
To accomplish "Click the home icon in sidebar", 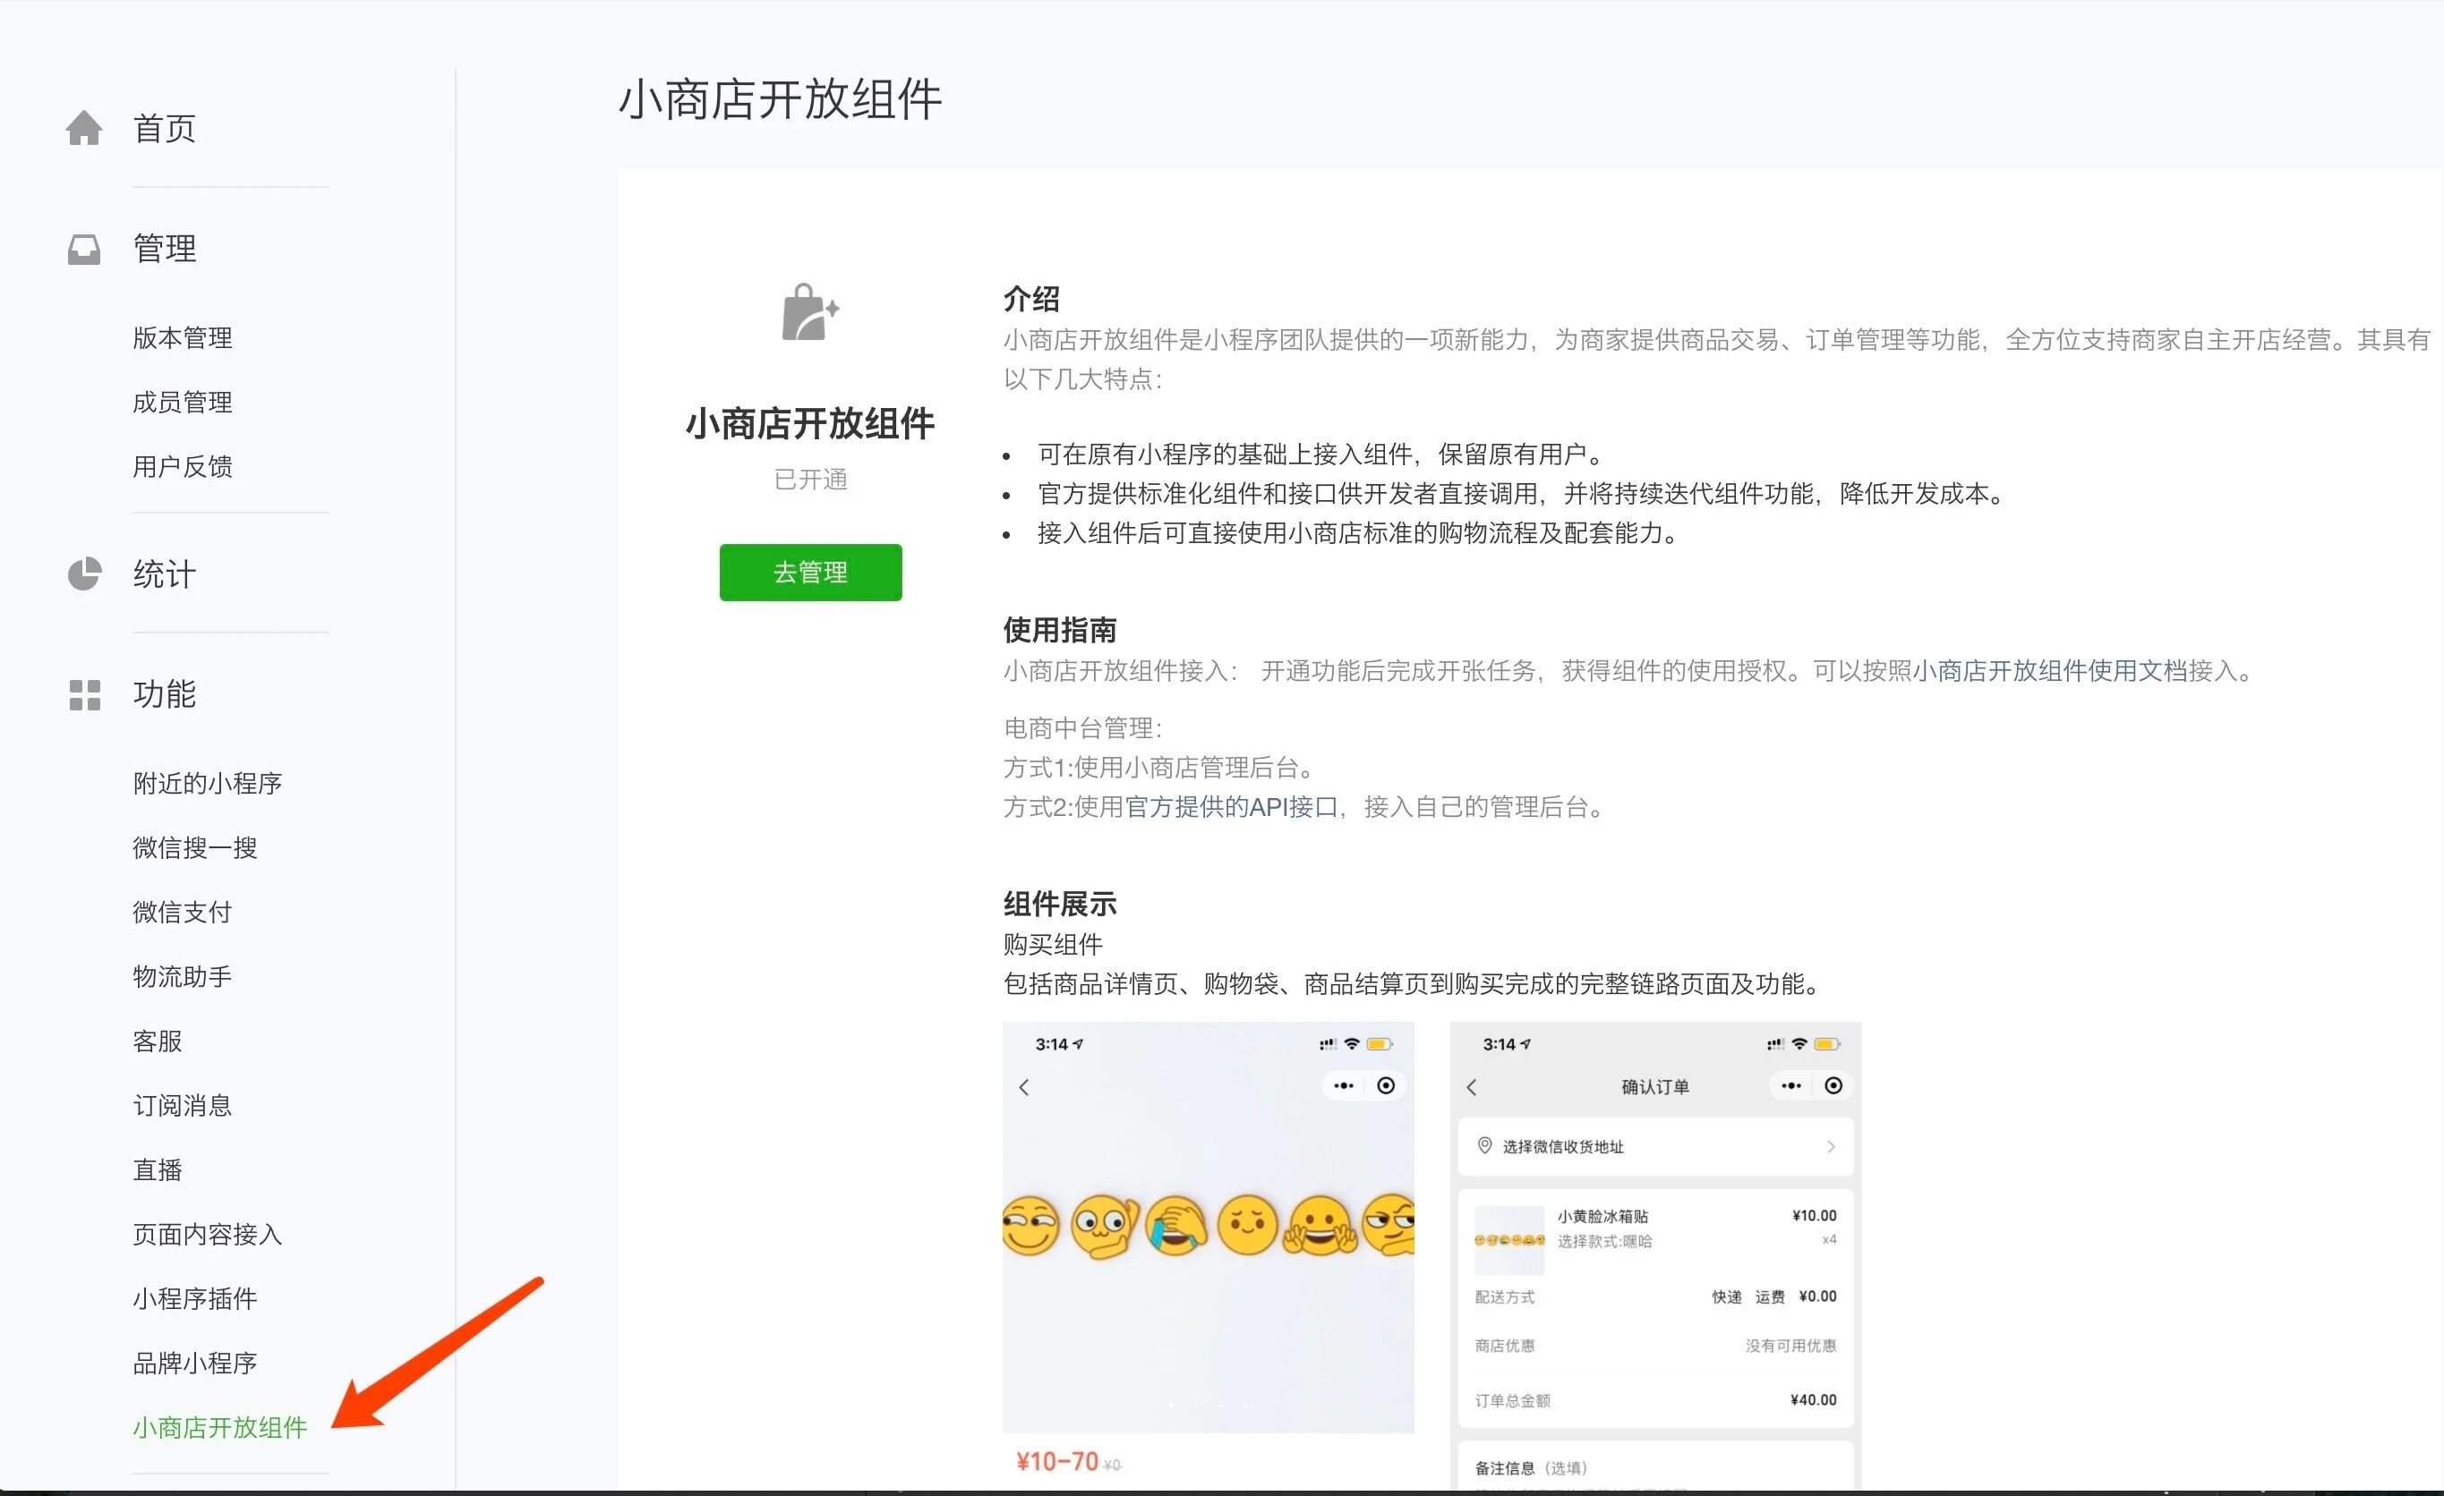I will tap(84, 128).
